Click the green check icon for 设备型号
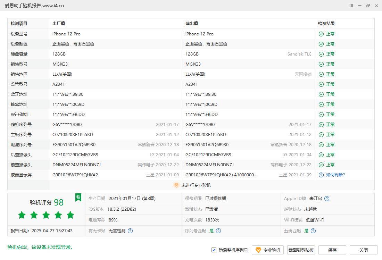The width and height of the screenshot is (382, 260). (321, 34)
